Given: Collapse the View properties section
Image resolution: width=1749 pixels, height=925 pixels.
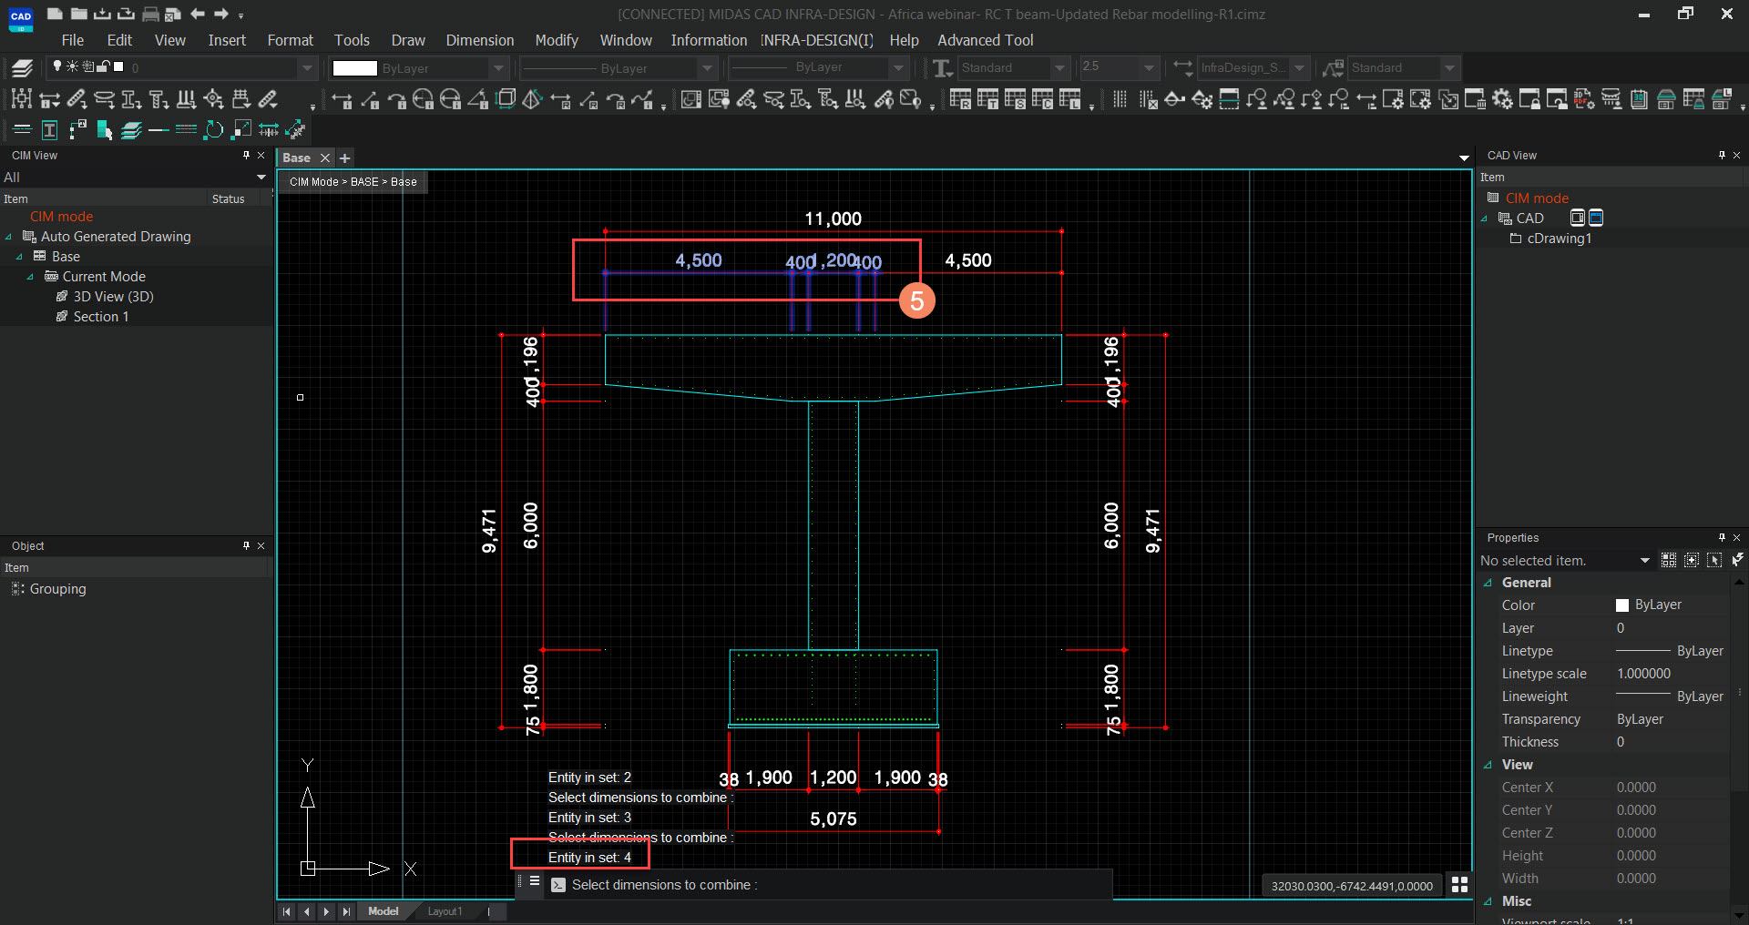Looking at the screenshot, I should coord(1488,765).
